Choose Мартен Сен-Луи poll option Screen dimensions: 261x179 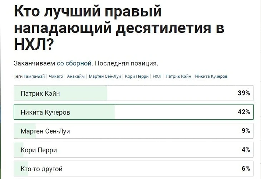click(134, 131)
